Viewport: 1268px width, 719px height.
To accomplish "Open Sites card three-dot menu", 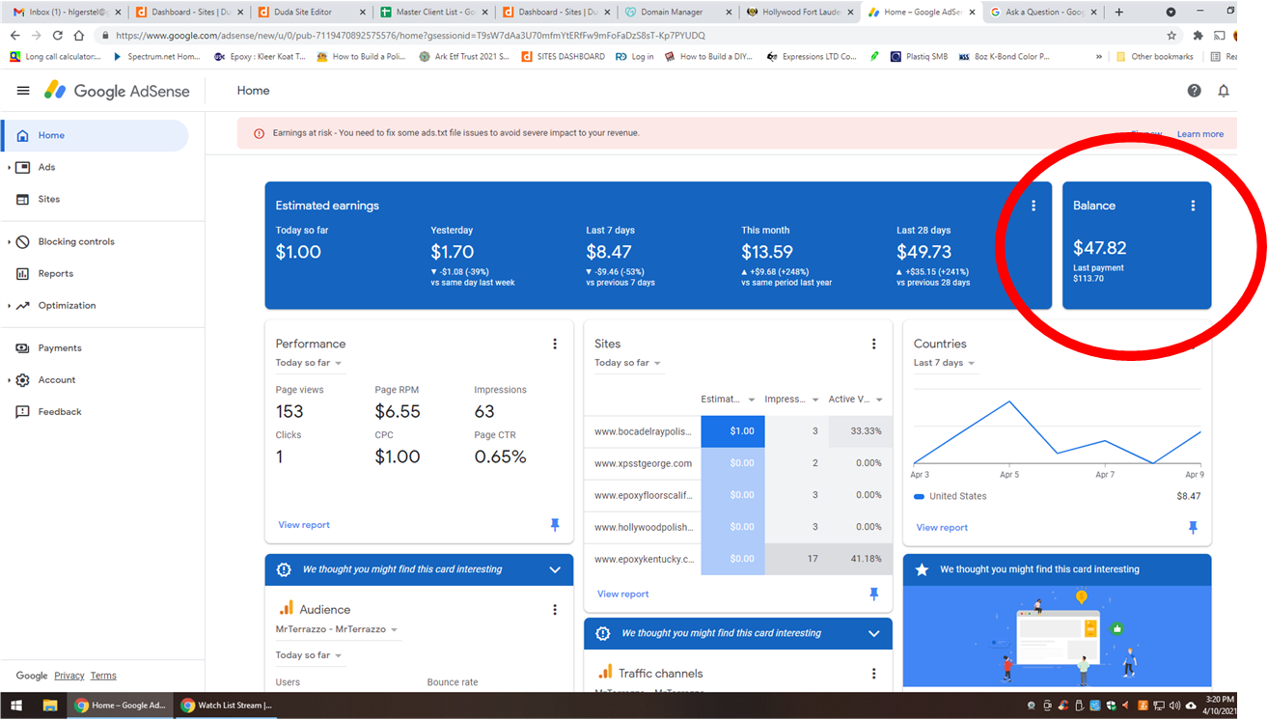I will [x=874, y=344].
